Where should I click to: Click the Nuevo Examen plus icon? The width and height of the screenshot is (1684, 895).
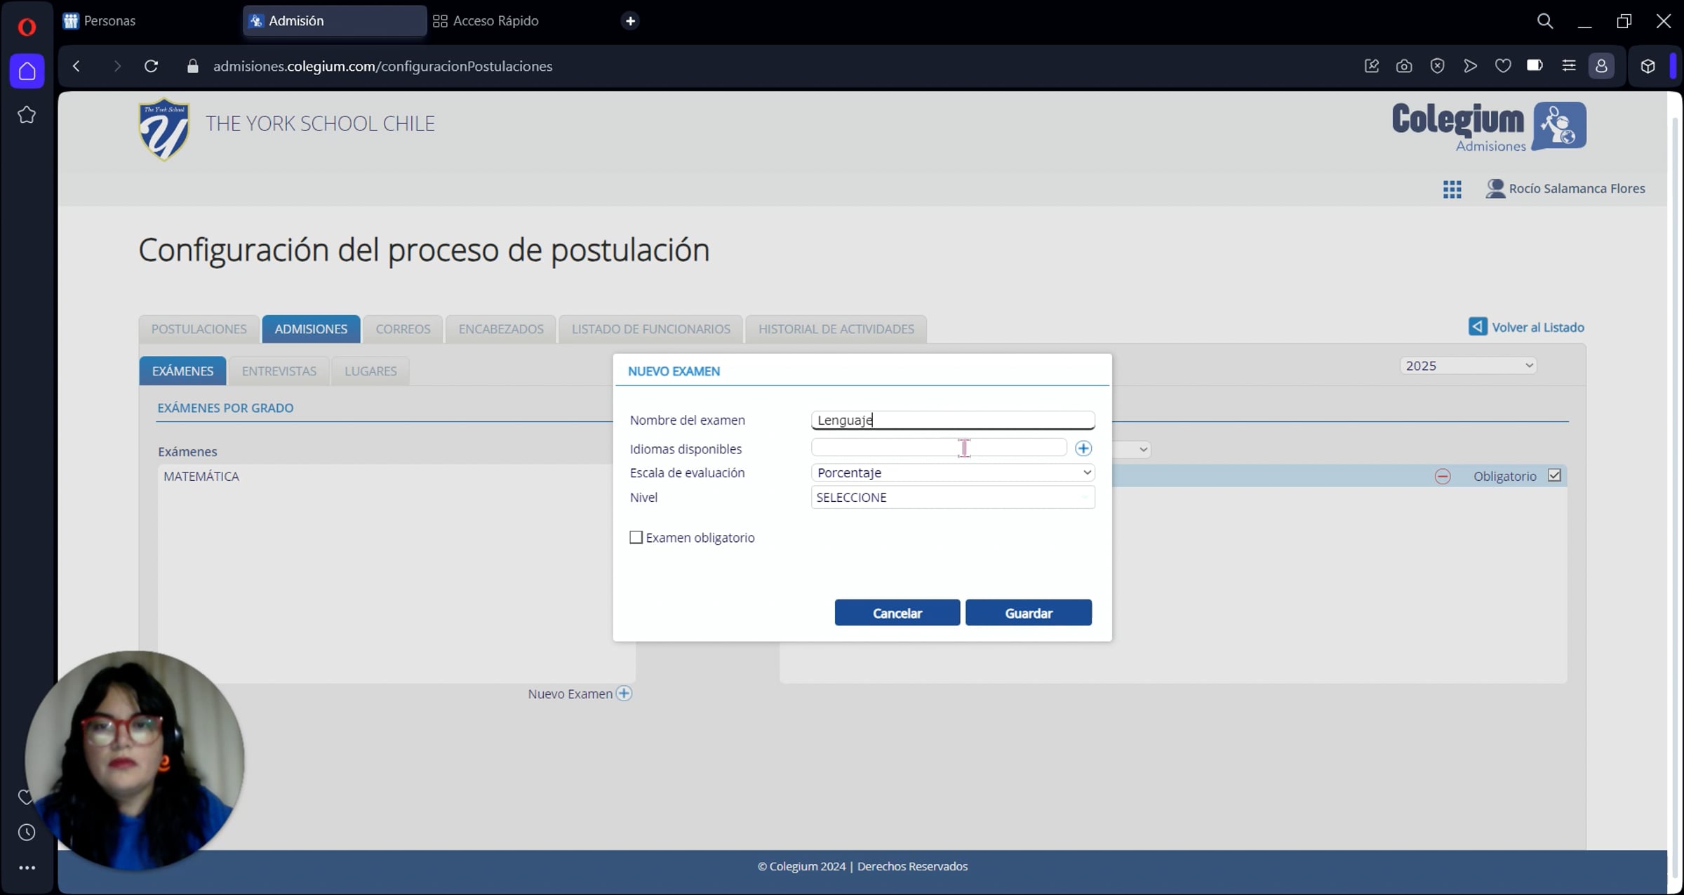pos(624,694)
